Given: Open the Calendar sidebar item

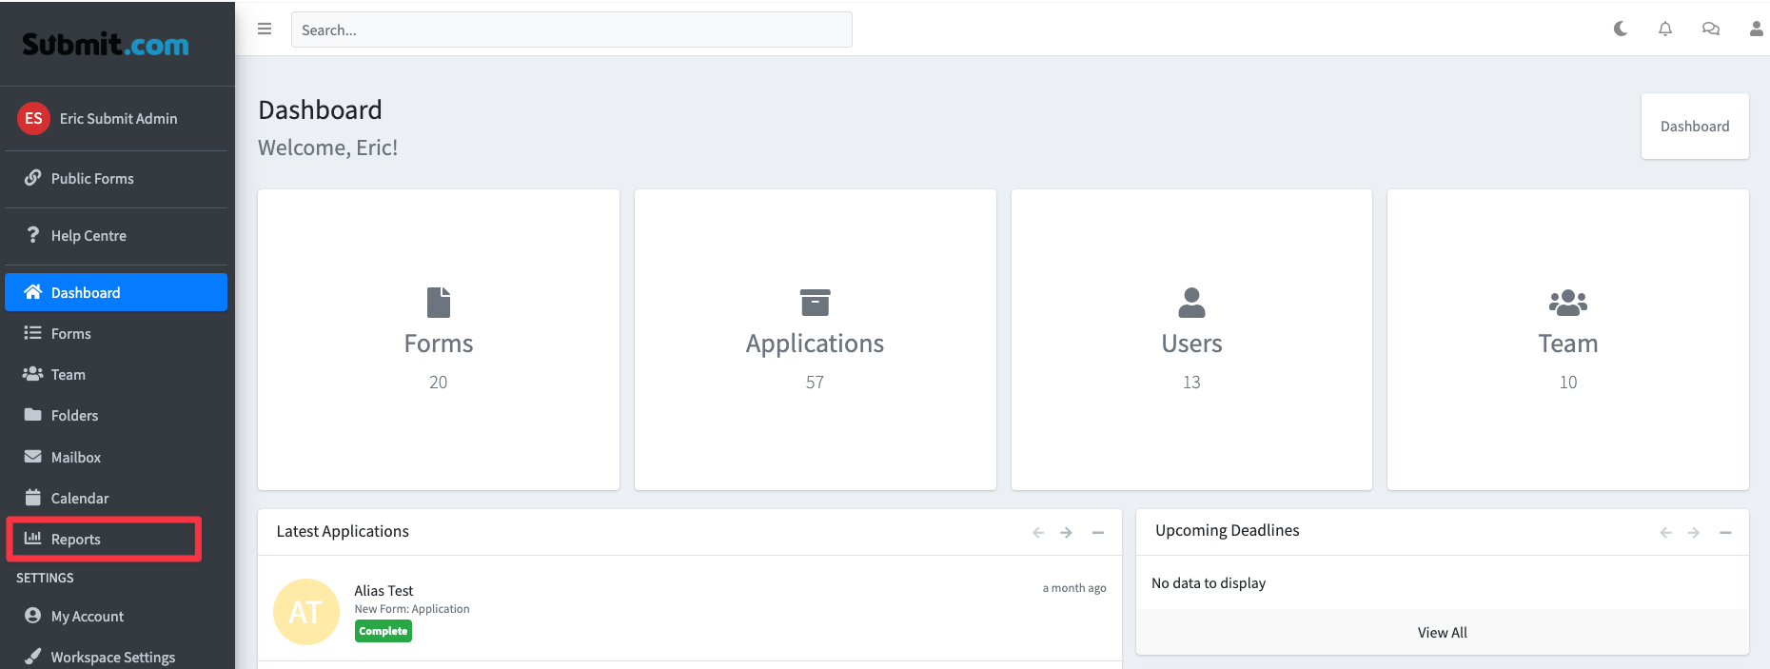Looking at the screenshot, I should coord(80,499).
